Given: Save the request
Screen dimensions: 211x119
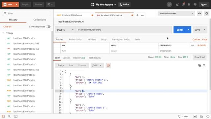Looking at the screenshot, I should coord(197,30).
